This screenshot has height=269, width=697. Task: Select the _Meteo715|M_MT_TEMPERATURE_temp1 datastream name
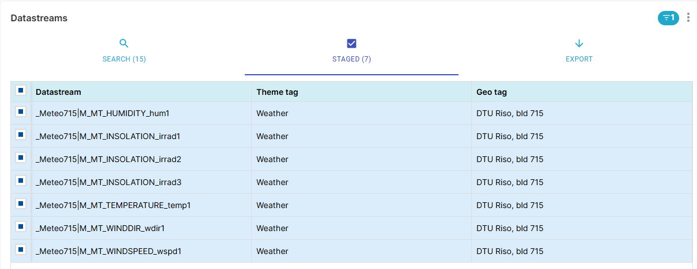(113, 205)
